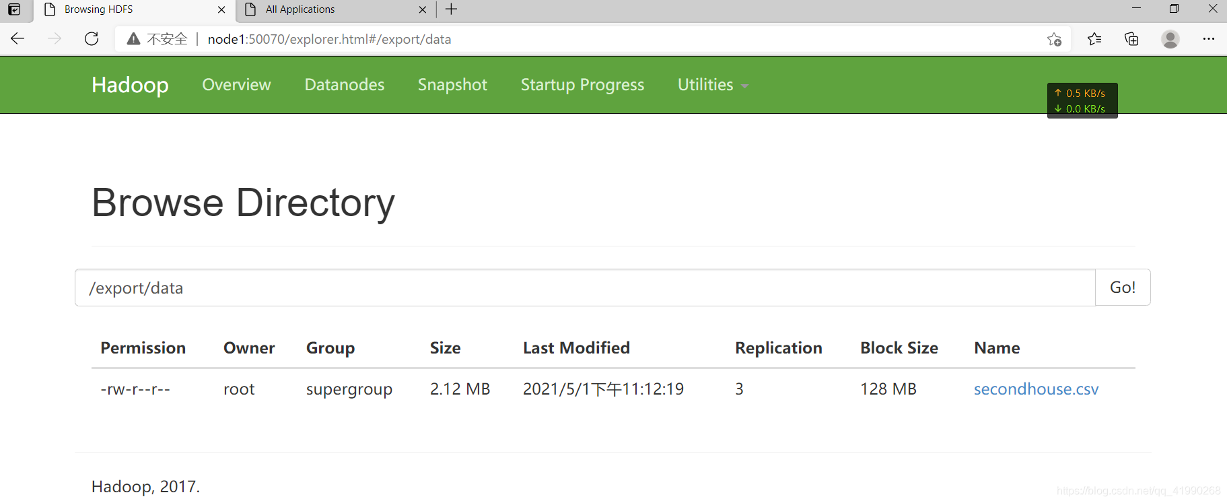Open the favorites list icon
Screen dimensions: 1227x503
pyautogui.click(x=1094, y=39)
